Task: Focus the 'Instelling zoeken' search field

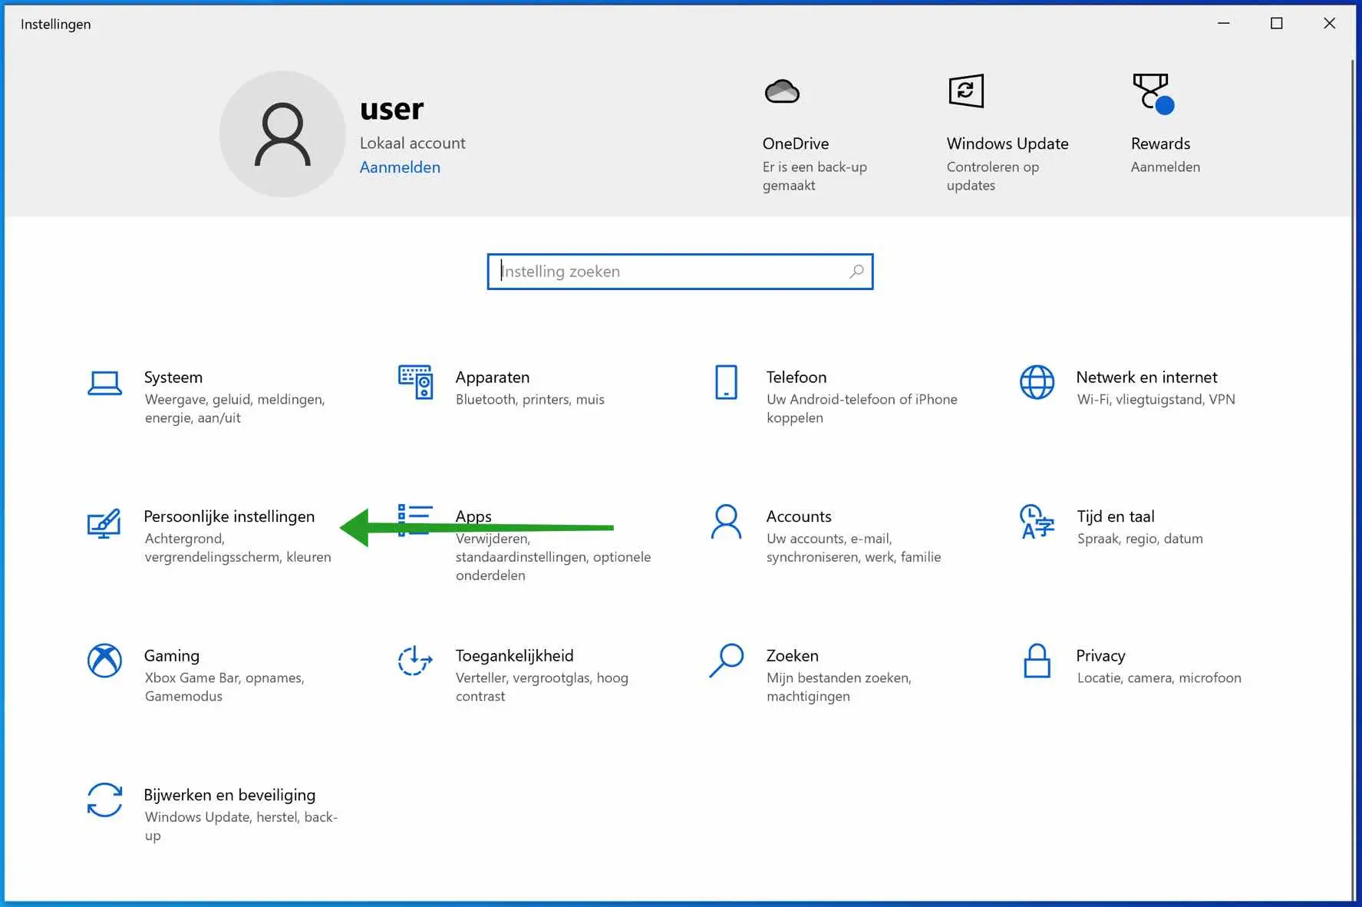Action: click(x=680, y=272)
